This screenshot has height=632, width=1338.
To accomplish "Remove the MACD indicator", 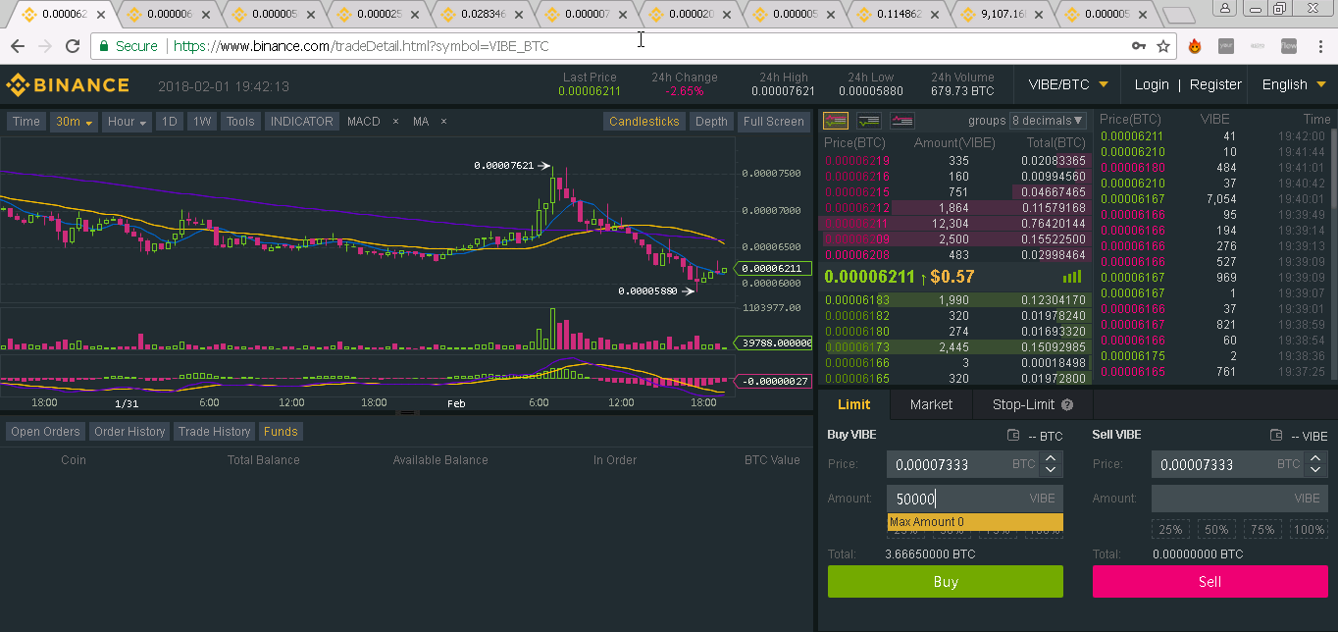I will [395, 122].
